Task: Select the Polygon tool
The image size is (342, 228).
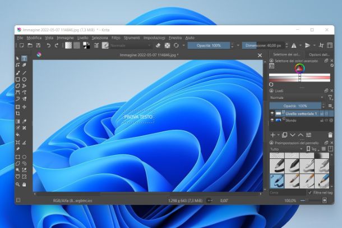Action: (x=18, y=86)
